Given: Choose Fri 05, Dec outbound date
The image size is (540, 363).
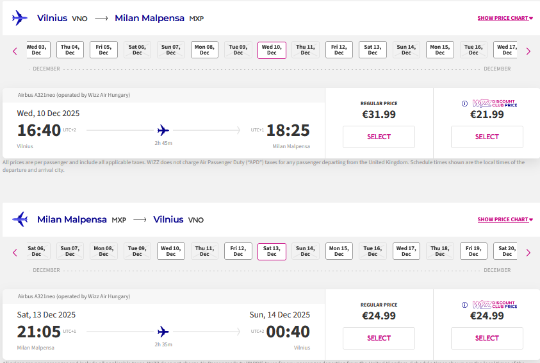Looking at the screenshot, I should click(x=104, y=50).
